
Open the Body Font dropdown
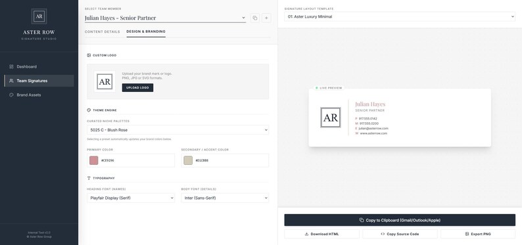pyautogui.click(x=225, y=198)
